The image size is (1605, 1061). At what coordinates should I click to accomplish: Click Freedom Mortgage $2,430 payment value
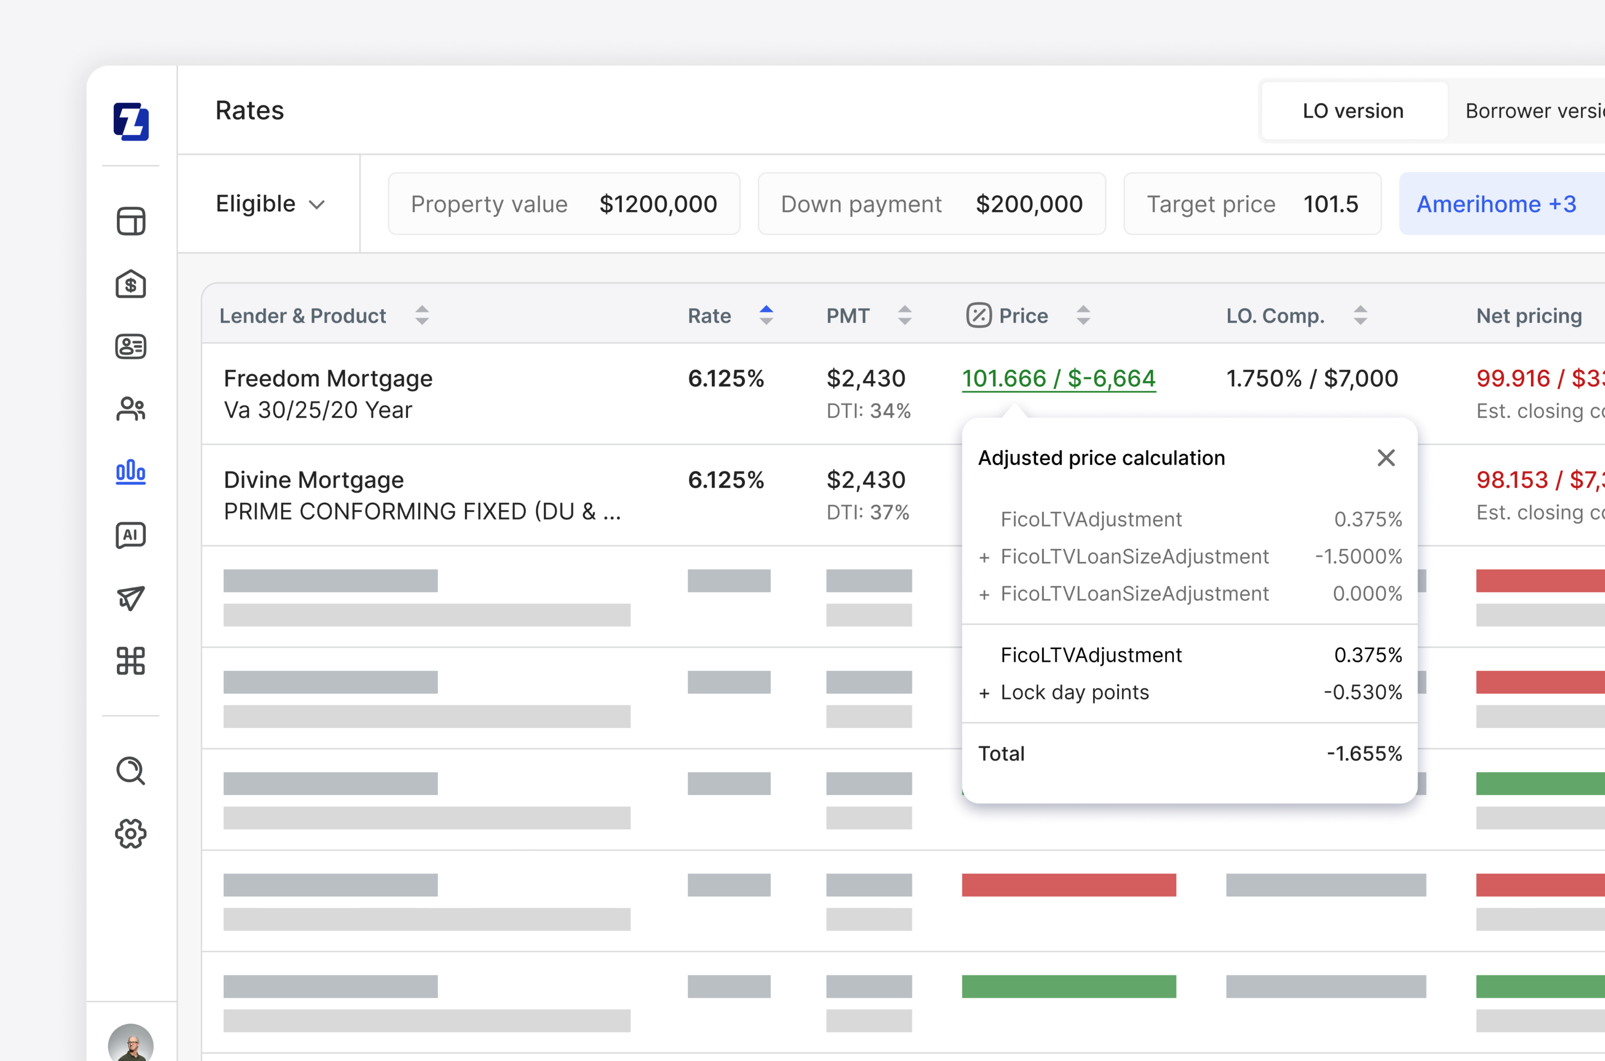866,378
